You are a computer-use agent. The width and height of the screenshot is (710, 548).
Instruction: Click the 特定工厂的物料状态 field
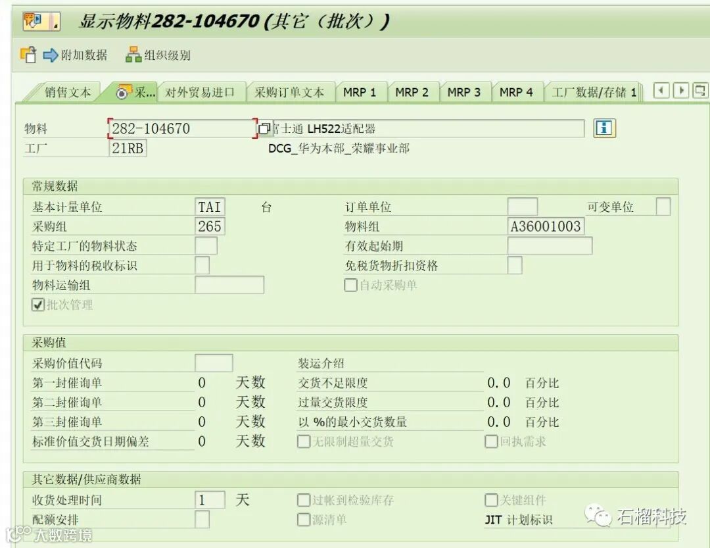[x=206, y=245]
